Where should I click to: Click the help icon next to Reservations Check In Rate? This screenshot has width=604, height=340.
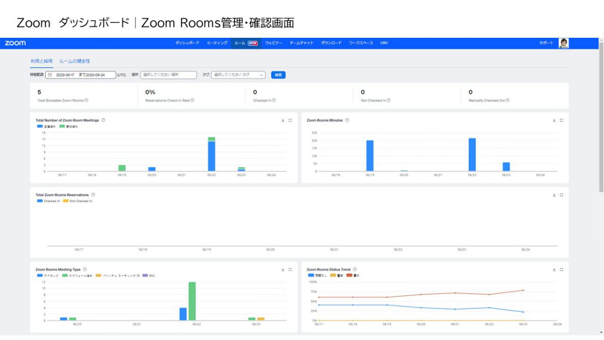pyautogui.click(x=192, y=100)
